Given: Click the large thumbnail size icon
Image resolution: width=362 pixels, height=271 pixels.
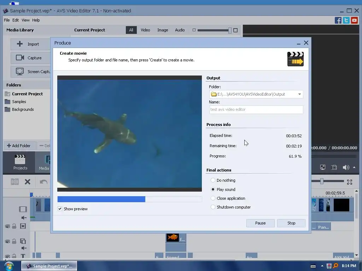Looking at the screenshot, I should click(x=235, y=30).
